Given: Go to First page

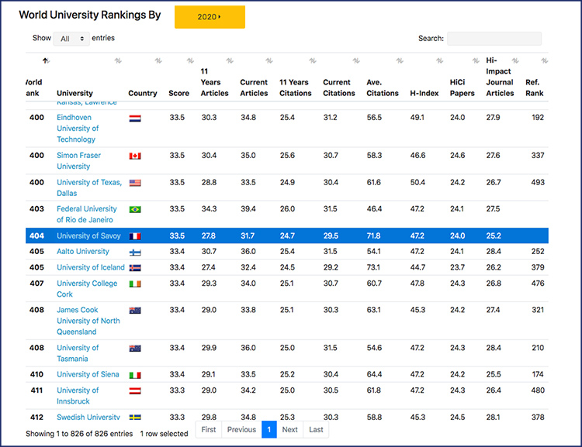Looking at the screenshot, I should pos(209,430).
